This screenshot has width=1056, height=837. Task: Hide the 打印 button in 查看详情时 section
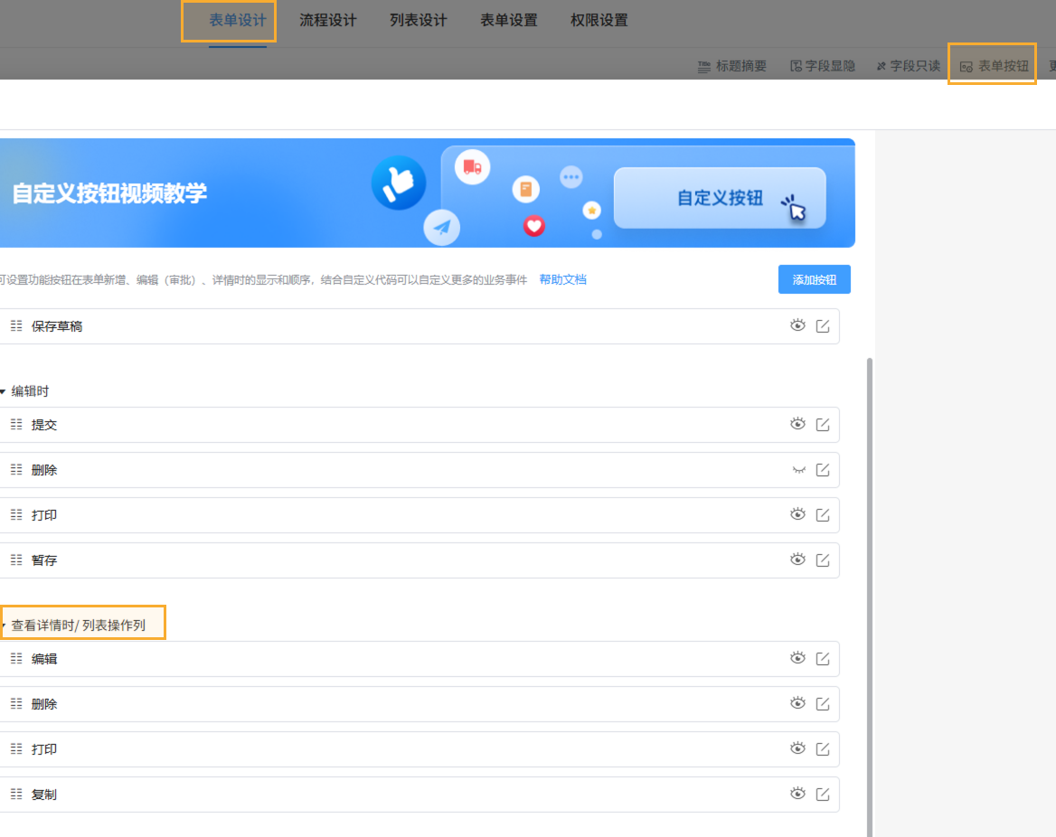[x=797, y=748]
